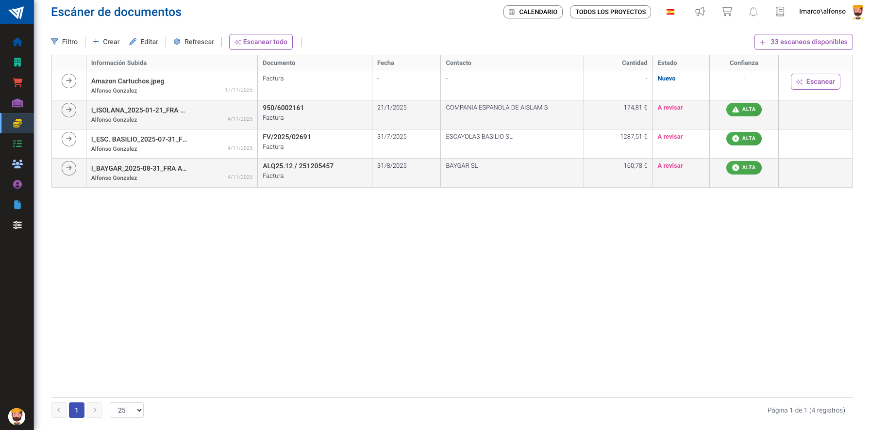Open the people group sidebar icon
The height and width of the screenshot is (430, 870).
pos(17,164)
